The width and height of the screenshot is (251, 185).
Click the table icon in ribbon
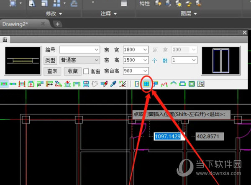124,3
